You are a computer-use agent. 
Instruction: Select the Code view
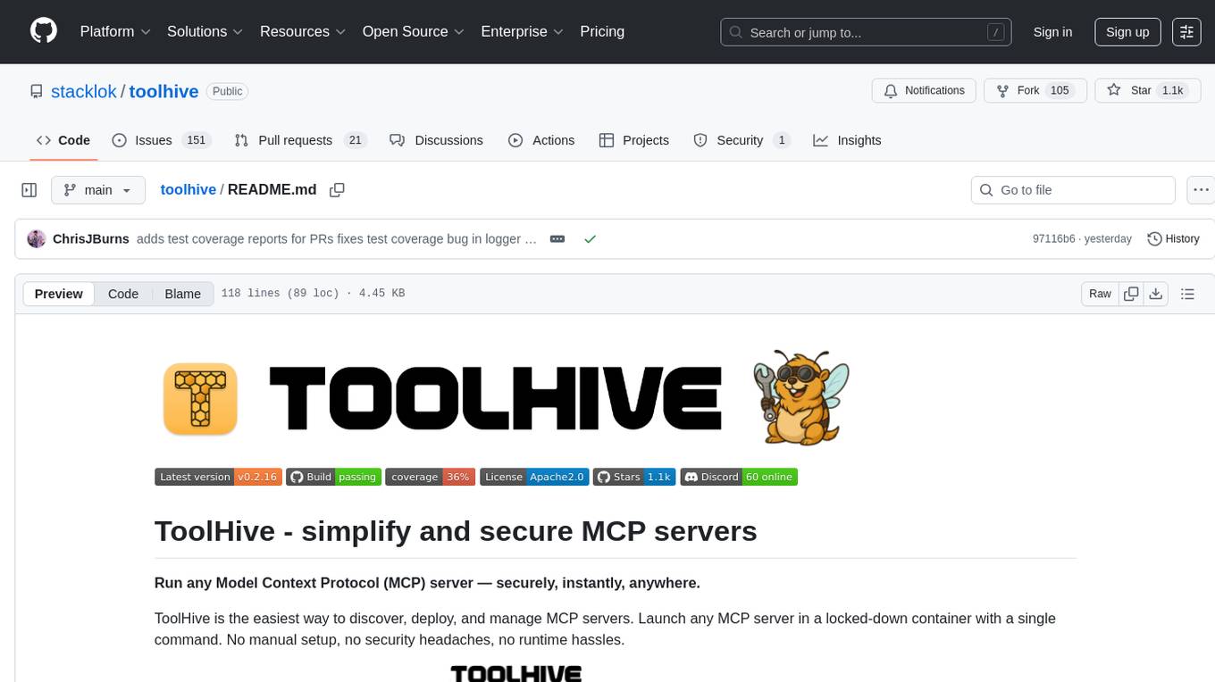click(x=123, y=294)
